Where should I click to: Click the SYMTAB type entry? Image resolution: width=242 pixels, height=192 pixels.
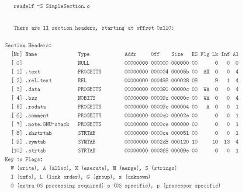click(x=86, y=142)
